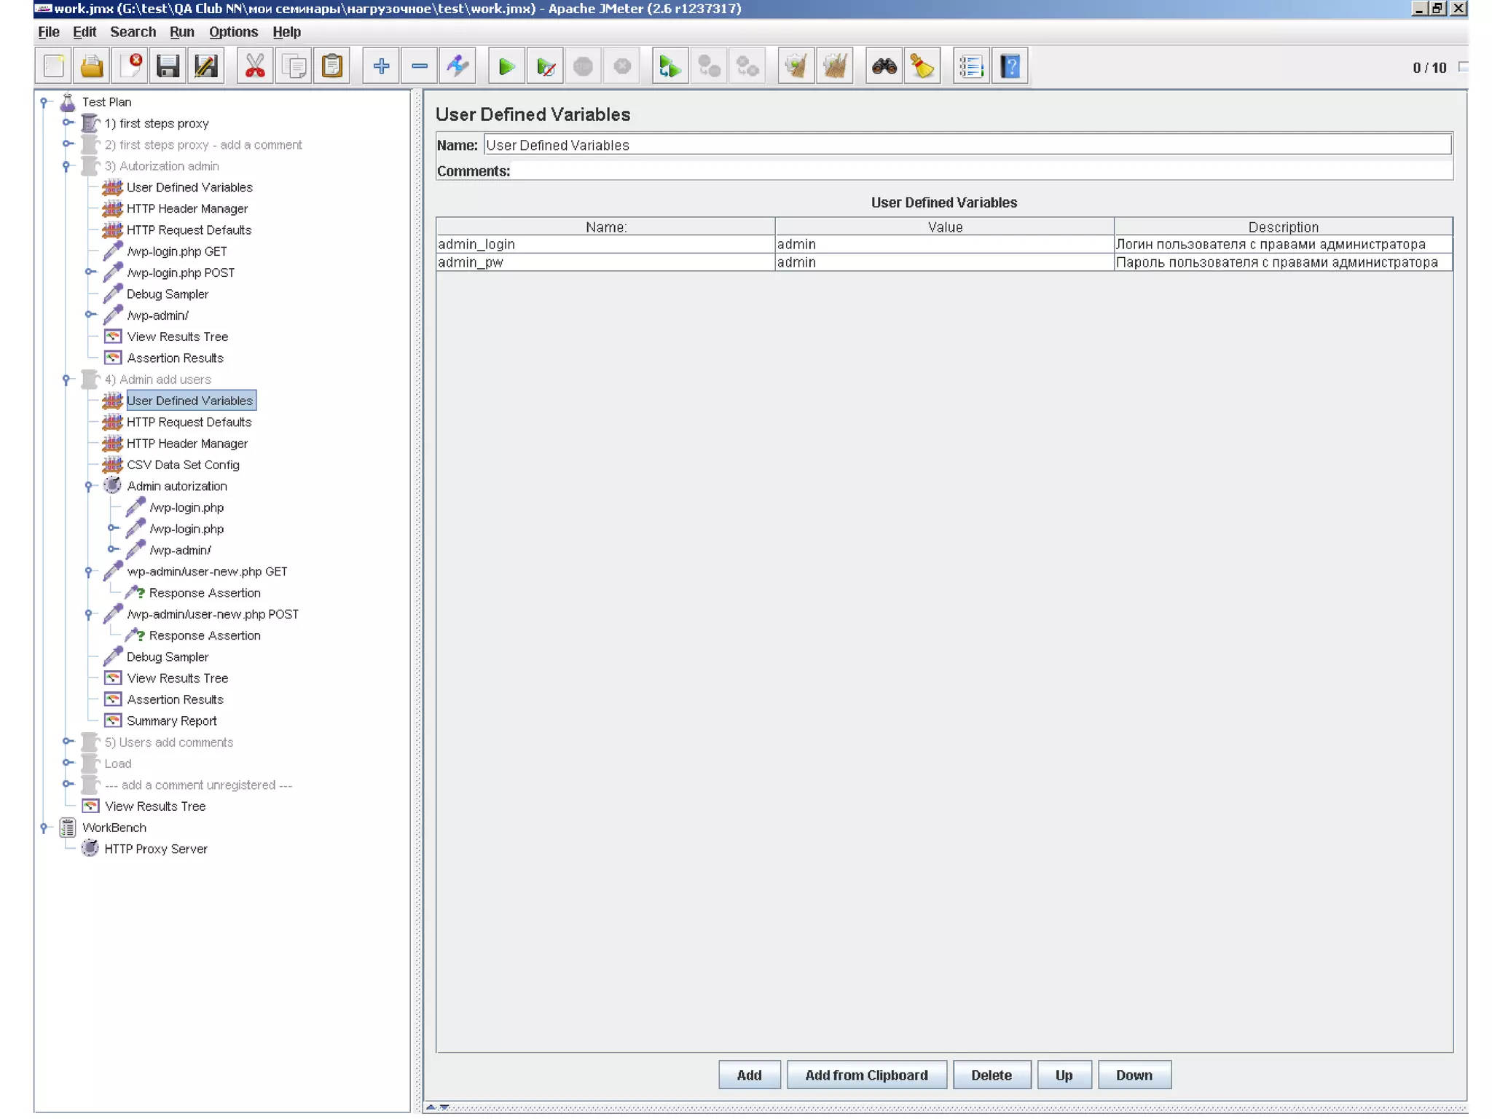Click the green Start run button
Image resolution: width=1492 pixels, height=1119 pixels.
tap(506, 67)
